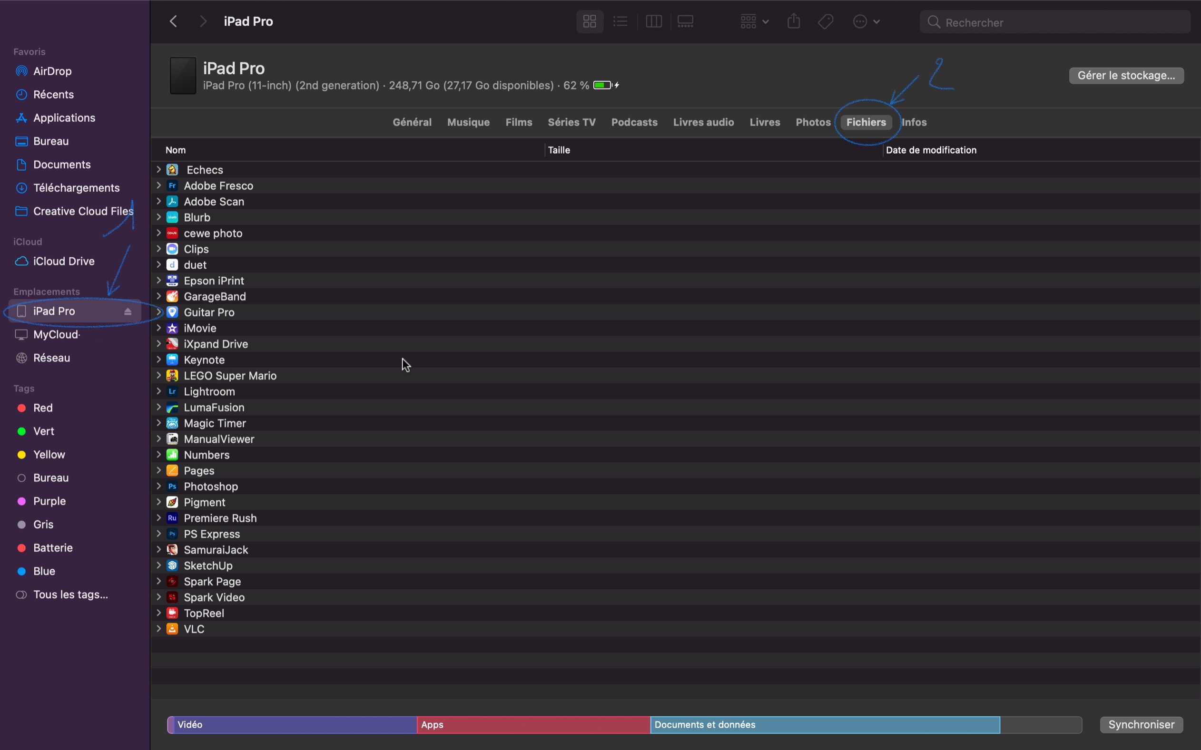
Task: Switch to list view icon
Action: tap(620, 22)
